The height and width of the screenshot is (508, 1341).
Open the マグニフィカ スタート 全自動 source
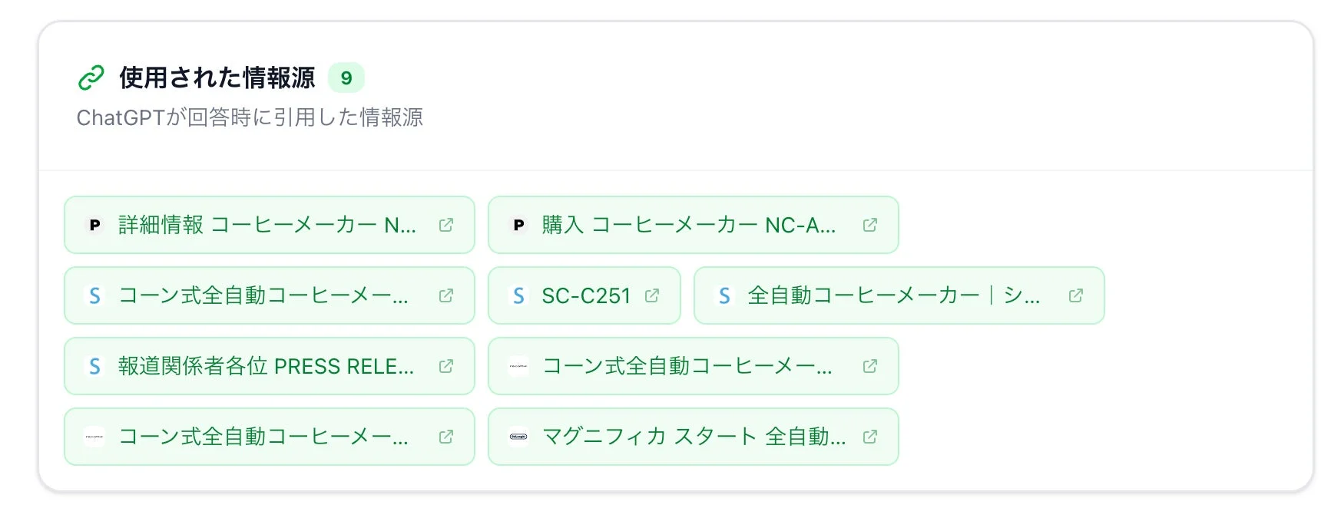[695, 436]
